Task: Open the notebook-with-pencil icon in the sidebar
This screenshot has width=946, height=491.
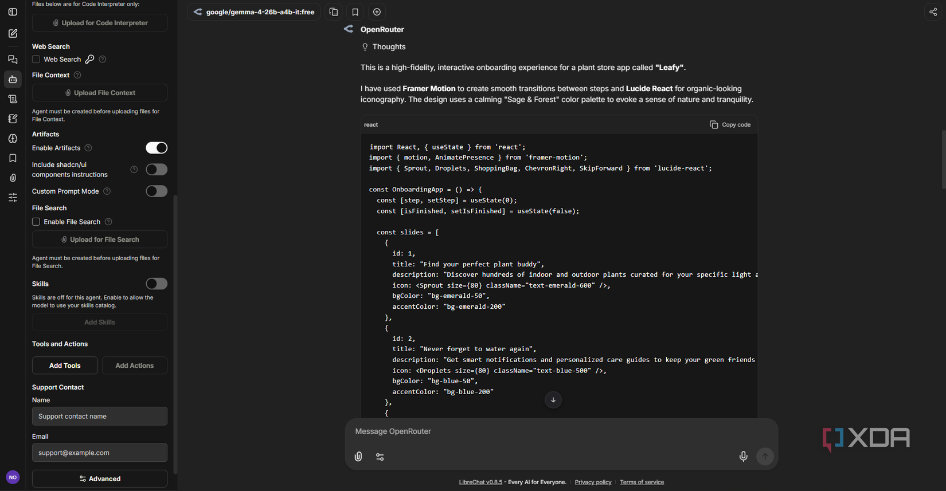Action: click(x=13, y=119)
